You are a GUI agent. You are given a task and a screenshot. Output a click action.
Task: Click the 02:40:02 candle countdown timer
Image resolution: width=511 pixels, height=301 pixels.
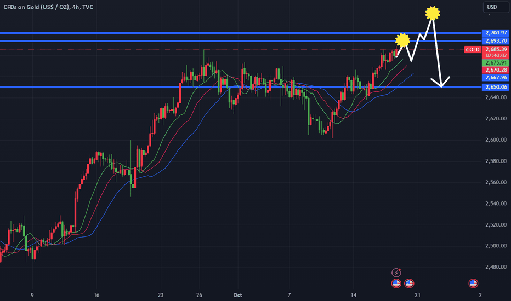(495, 56)
